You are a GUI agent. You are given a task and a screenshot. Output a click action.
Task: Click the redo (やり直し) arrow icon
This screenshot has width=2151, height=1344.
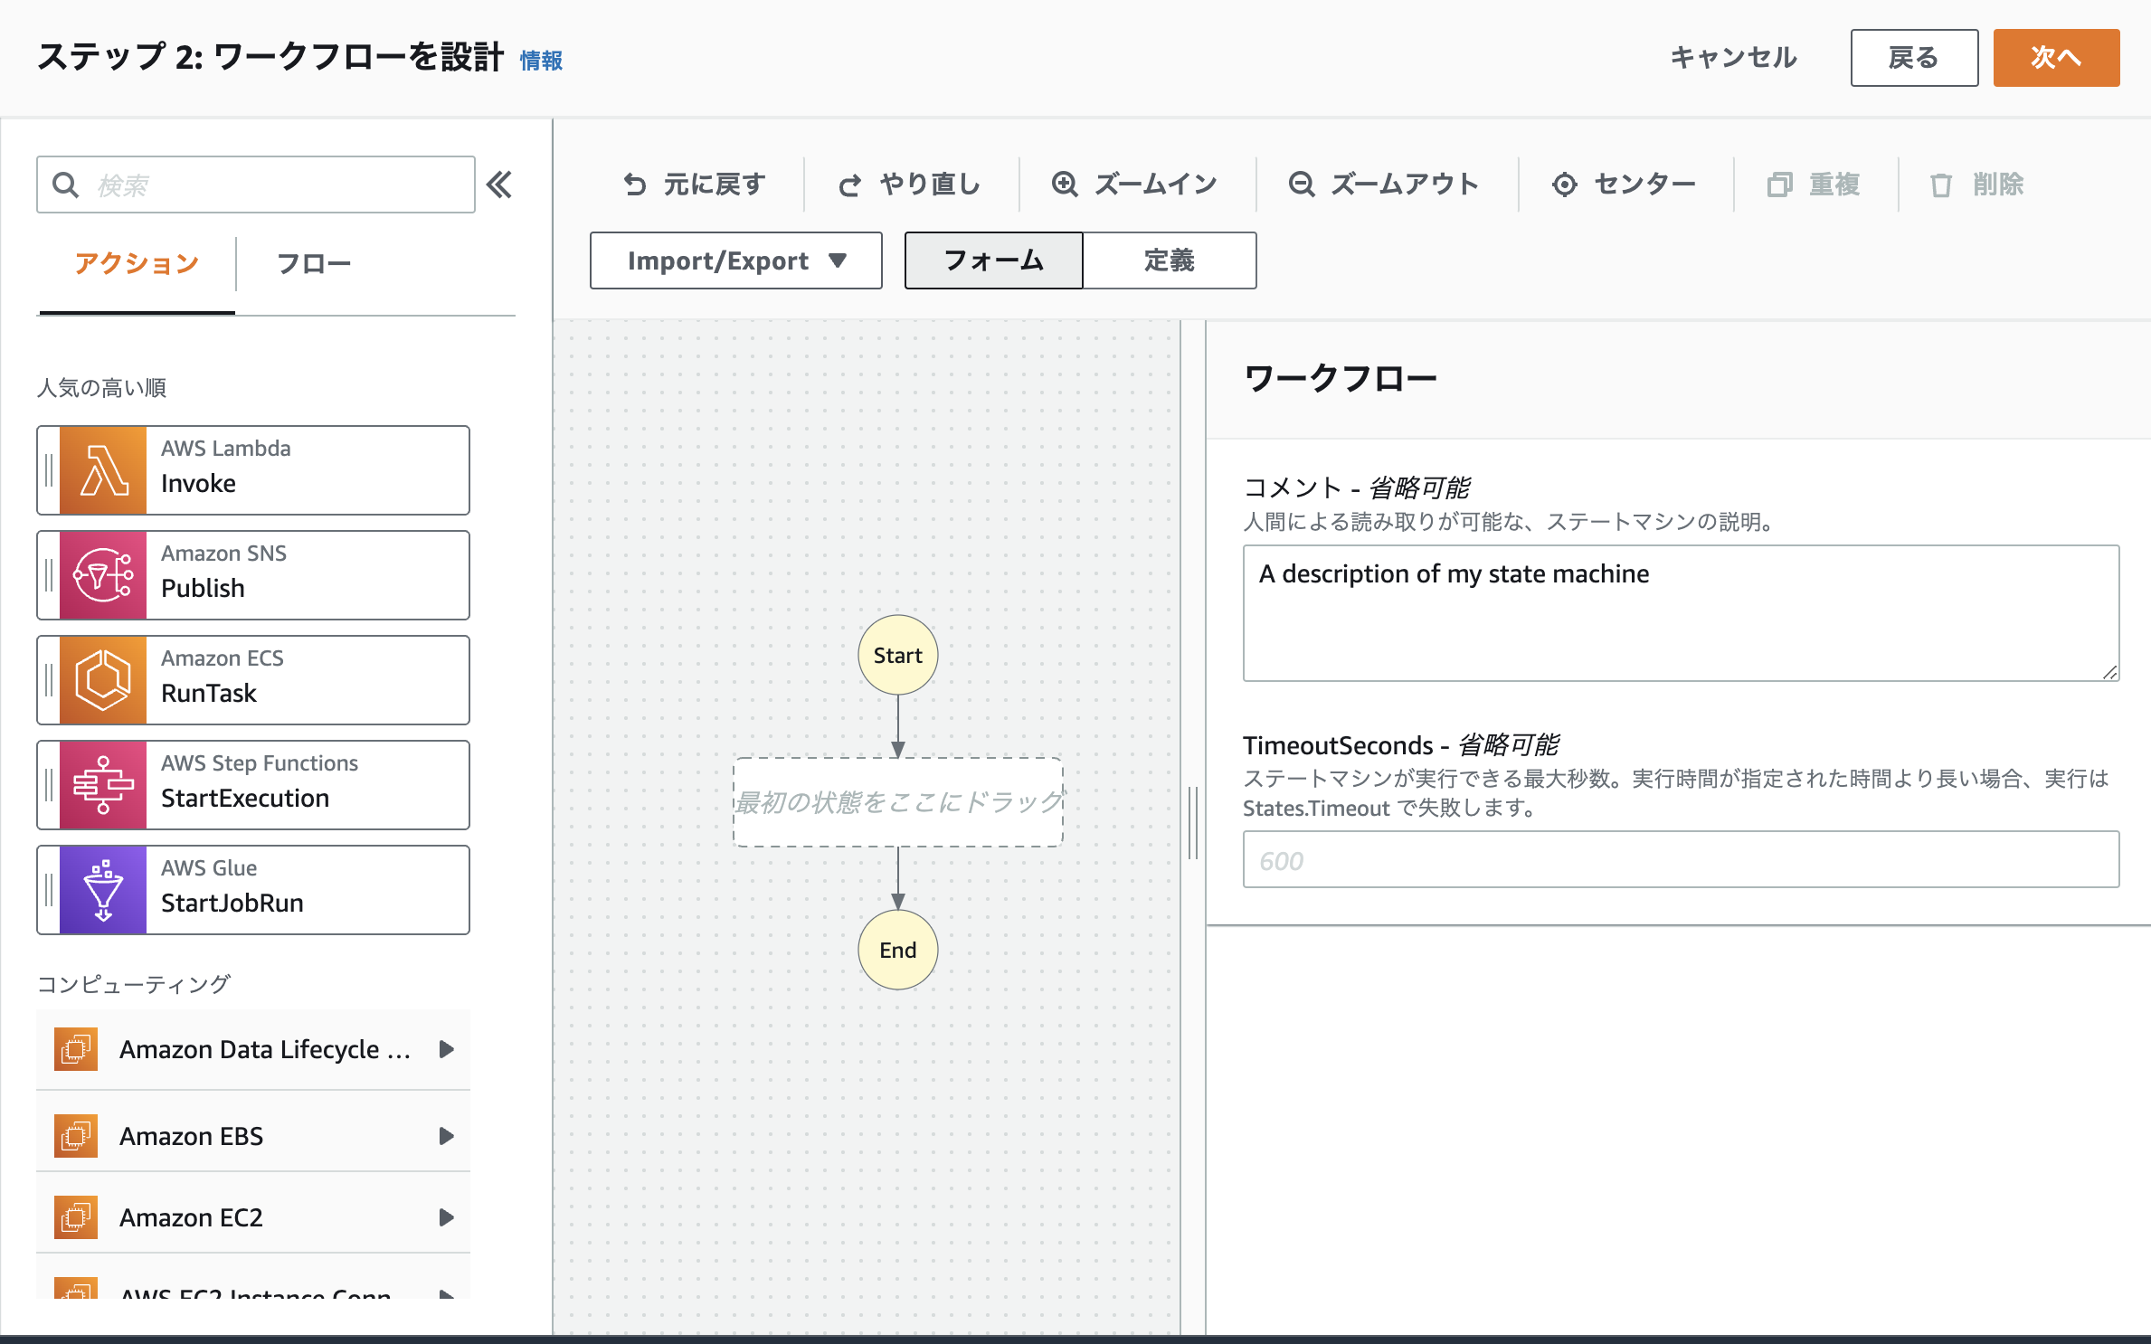[849, 185]
